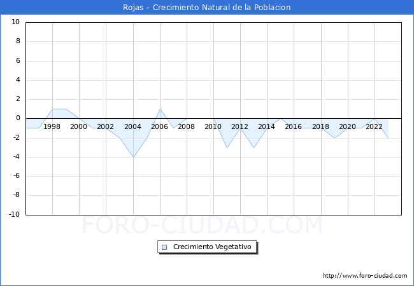The image size is (414, 286).
Task: Click the -4 value on the y-axis
Action: (x=16, y=157)
